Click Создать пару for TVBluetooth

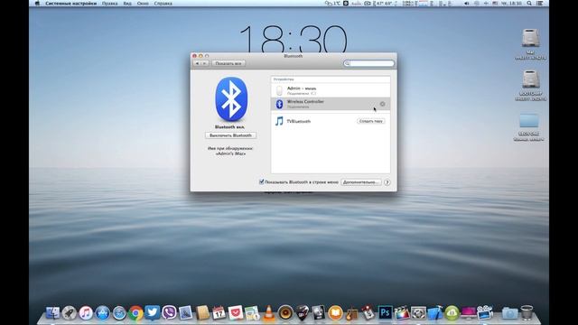(371, 121)
